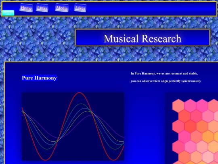Select the Pure Harmony heading

point(39,78)
